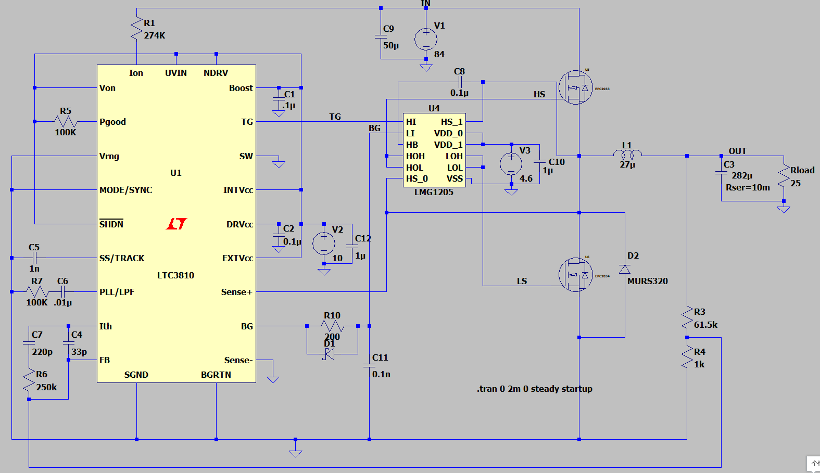Click the 274K value of R1
The image size is (820, 473).
[155, 35]
